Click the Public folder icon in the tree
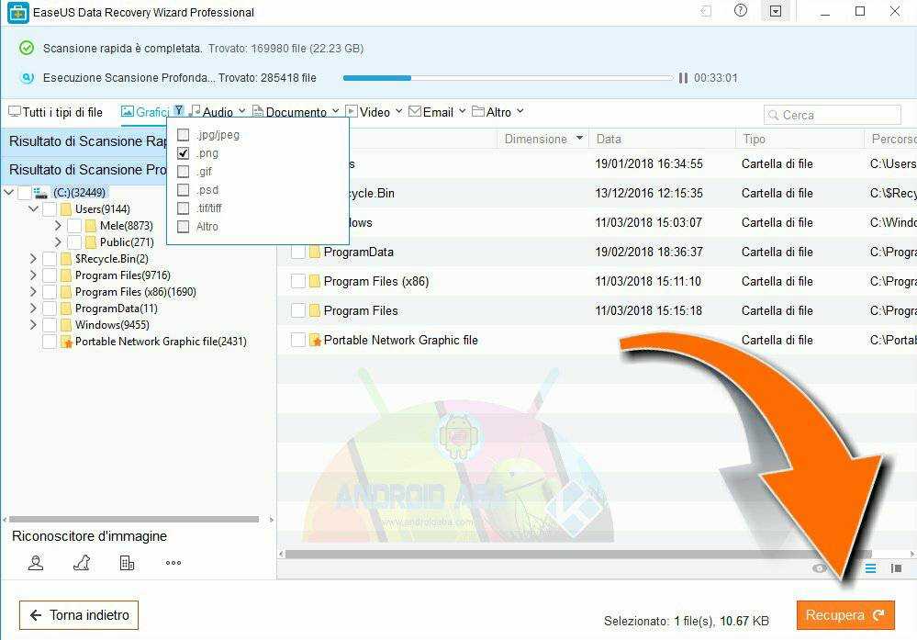917x640 pixels. (x=90, y=242)
